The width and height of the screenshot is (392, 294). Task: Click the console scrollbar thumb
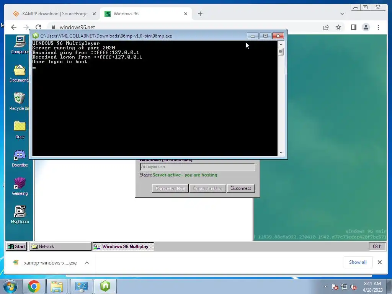click(281, 52)
